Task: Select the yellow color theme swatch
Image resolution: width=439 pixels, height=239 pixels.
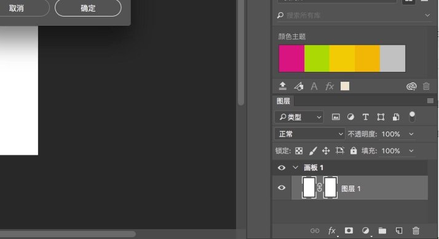Action: pos(342,58)
